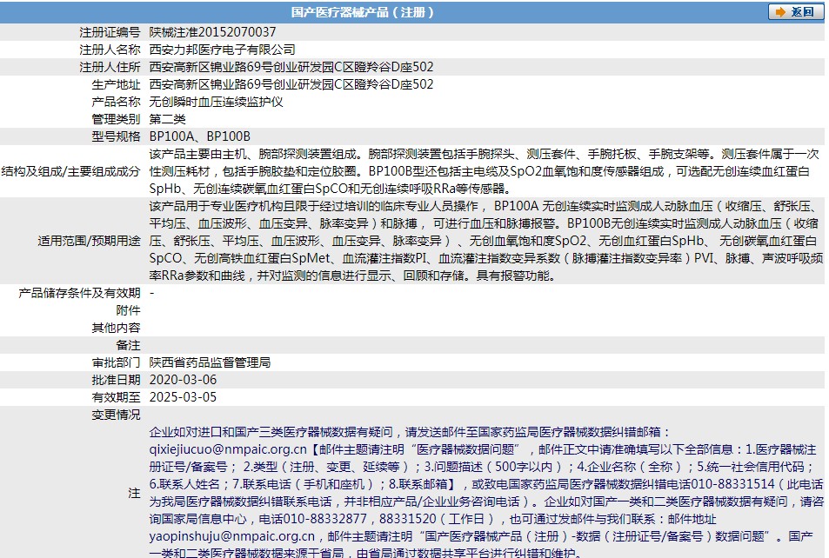Click the 型号规格 label
The image size is (829, 558).
(116, 136)
